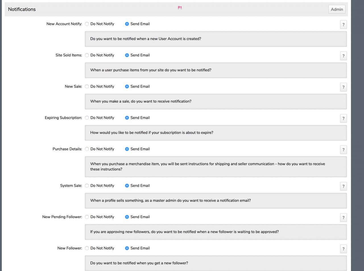This screenshot has width=364, height=271.
Task: Click the help icon for Site Sold Items
Action: coord(343,56)
